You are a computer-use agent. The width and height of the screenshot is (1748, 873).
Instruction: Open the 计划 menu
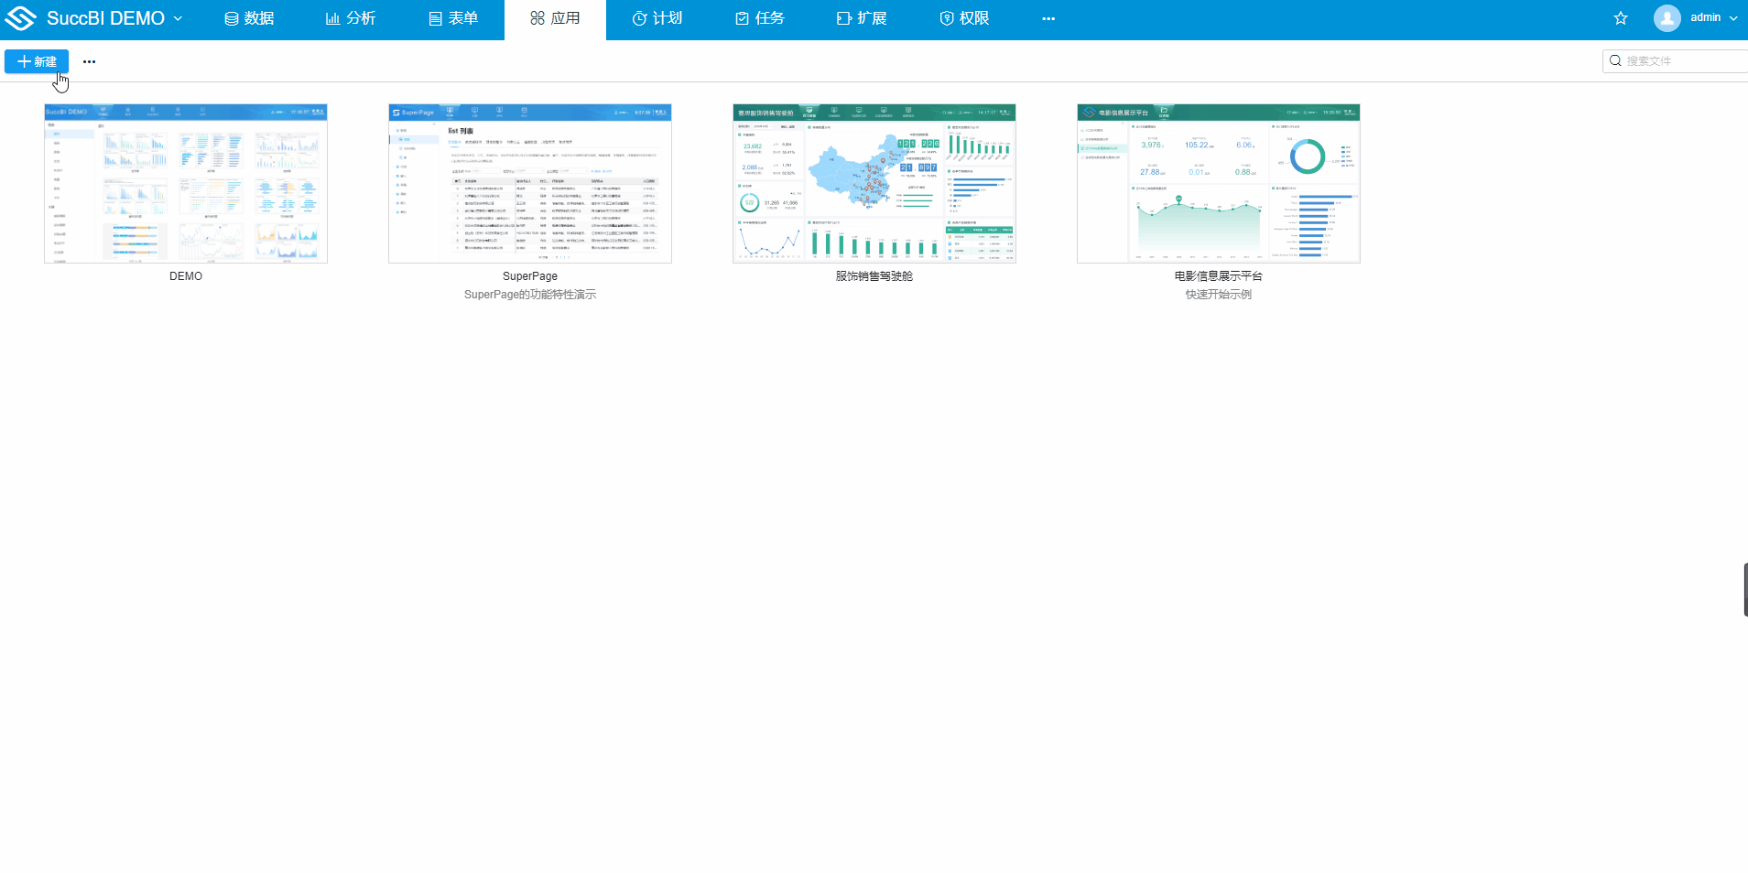click(657, 18)
